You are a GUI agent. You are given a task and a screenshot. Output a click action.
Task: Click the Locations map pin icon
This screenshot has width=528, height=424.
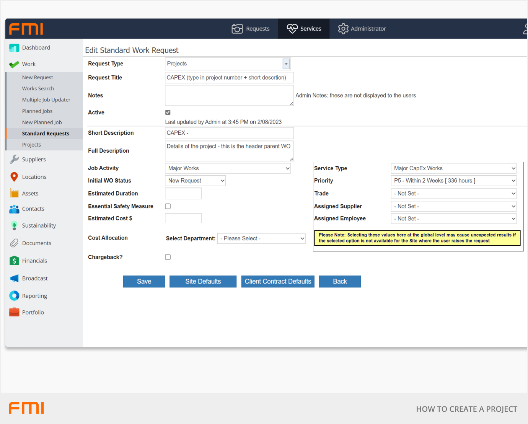(x=14, y=177)
